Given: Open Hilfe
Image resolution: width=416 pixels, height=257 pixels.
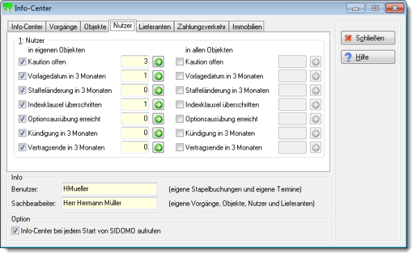Looking at the screenshot, I should (368, 57).
